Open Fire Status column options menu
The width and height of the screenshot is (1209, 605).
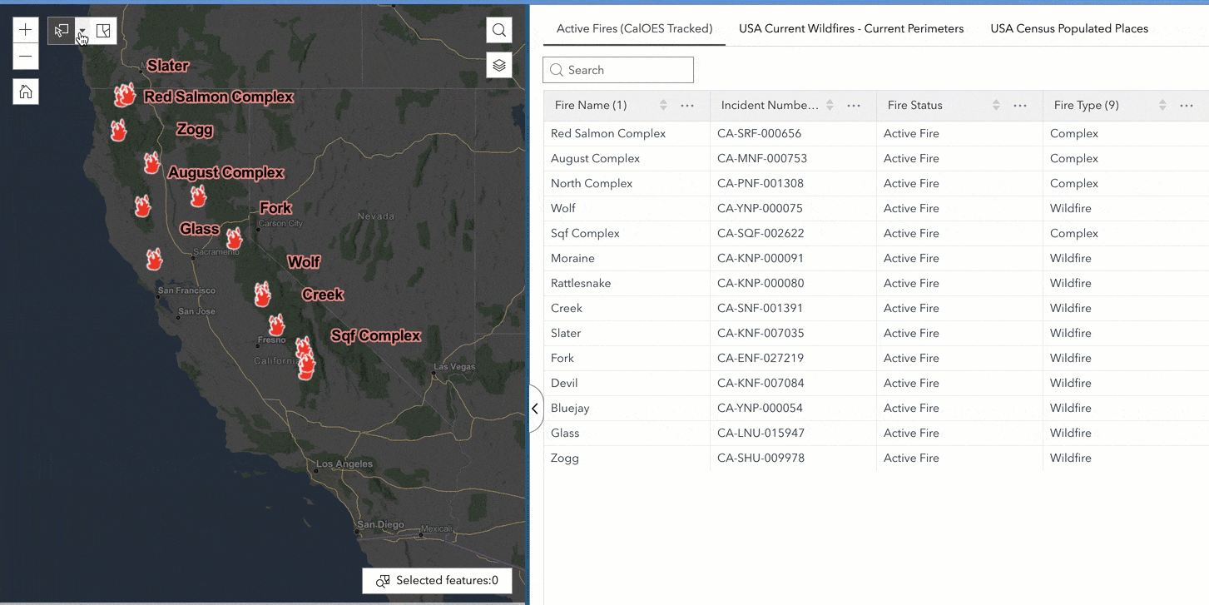1020,106
